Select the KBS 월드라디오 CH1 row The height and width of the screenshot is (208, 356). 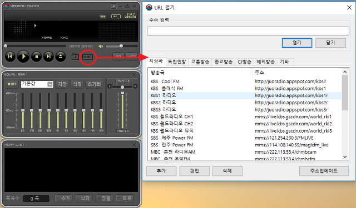click(245, 117)
